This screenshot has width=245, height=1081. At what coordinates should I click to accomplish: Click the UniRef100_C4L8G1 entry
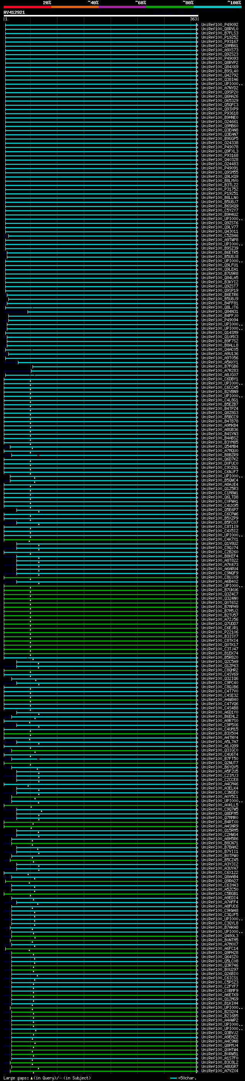219,400
